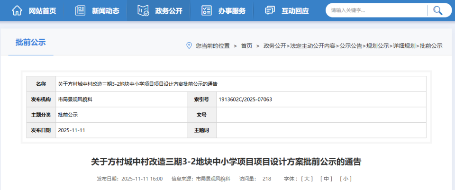Click the checklist icon beside 办事服务

206,11
